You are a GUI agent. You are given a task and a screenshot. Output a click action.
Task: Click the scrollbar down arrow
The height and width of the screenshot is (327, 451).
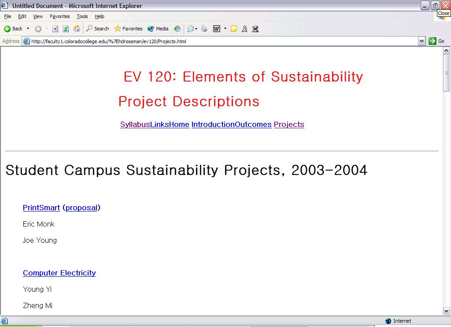pos(446,311)
